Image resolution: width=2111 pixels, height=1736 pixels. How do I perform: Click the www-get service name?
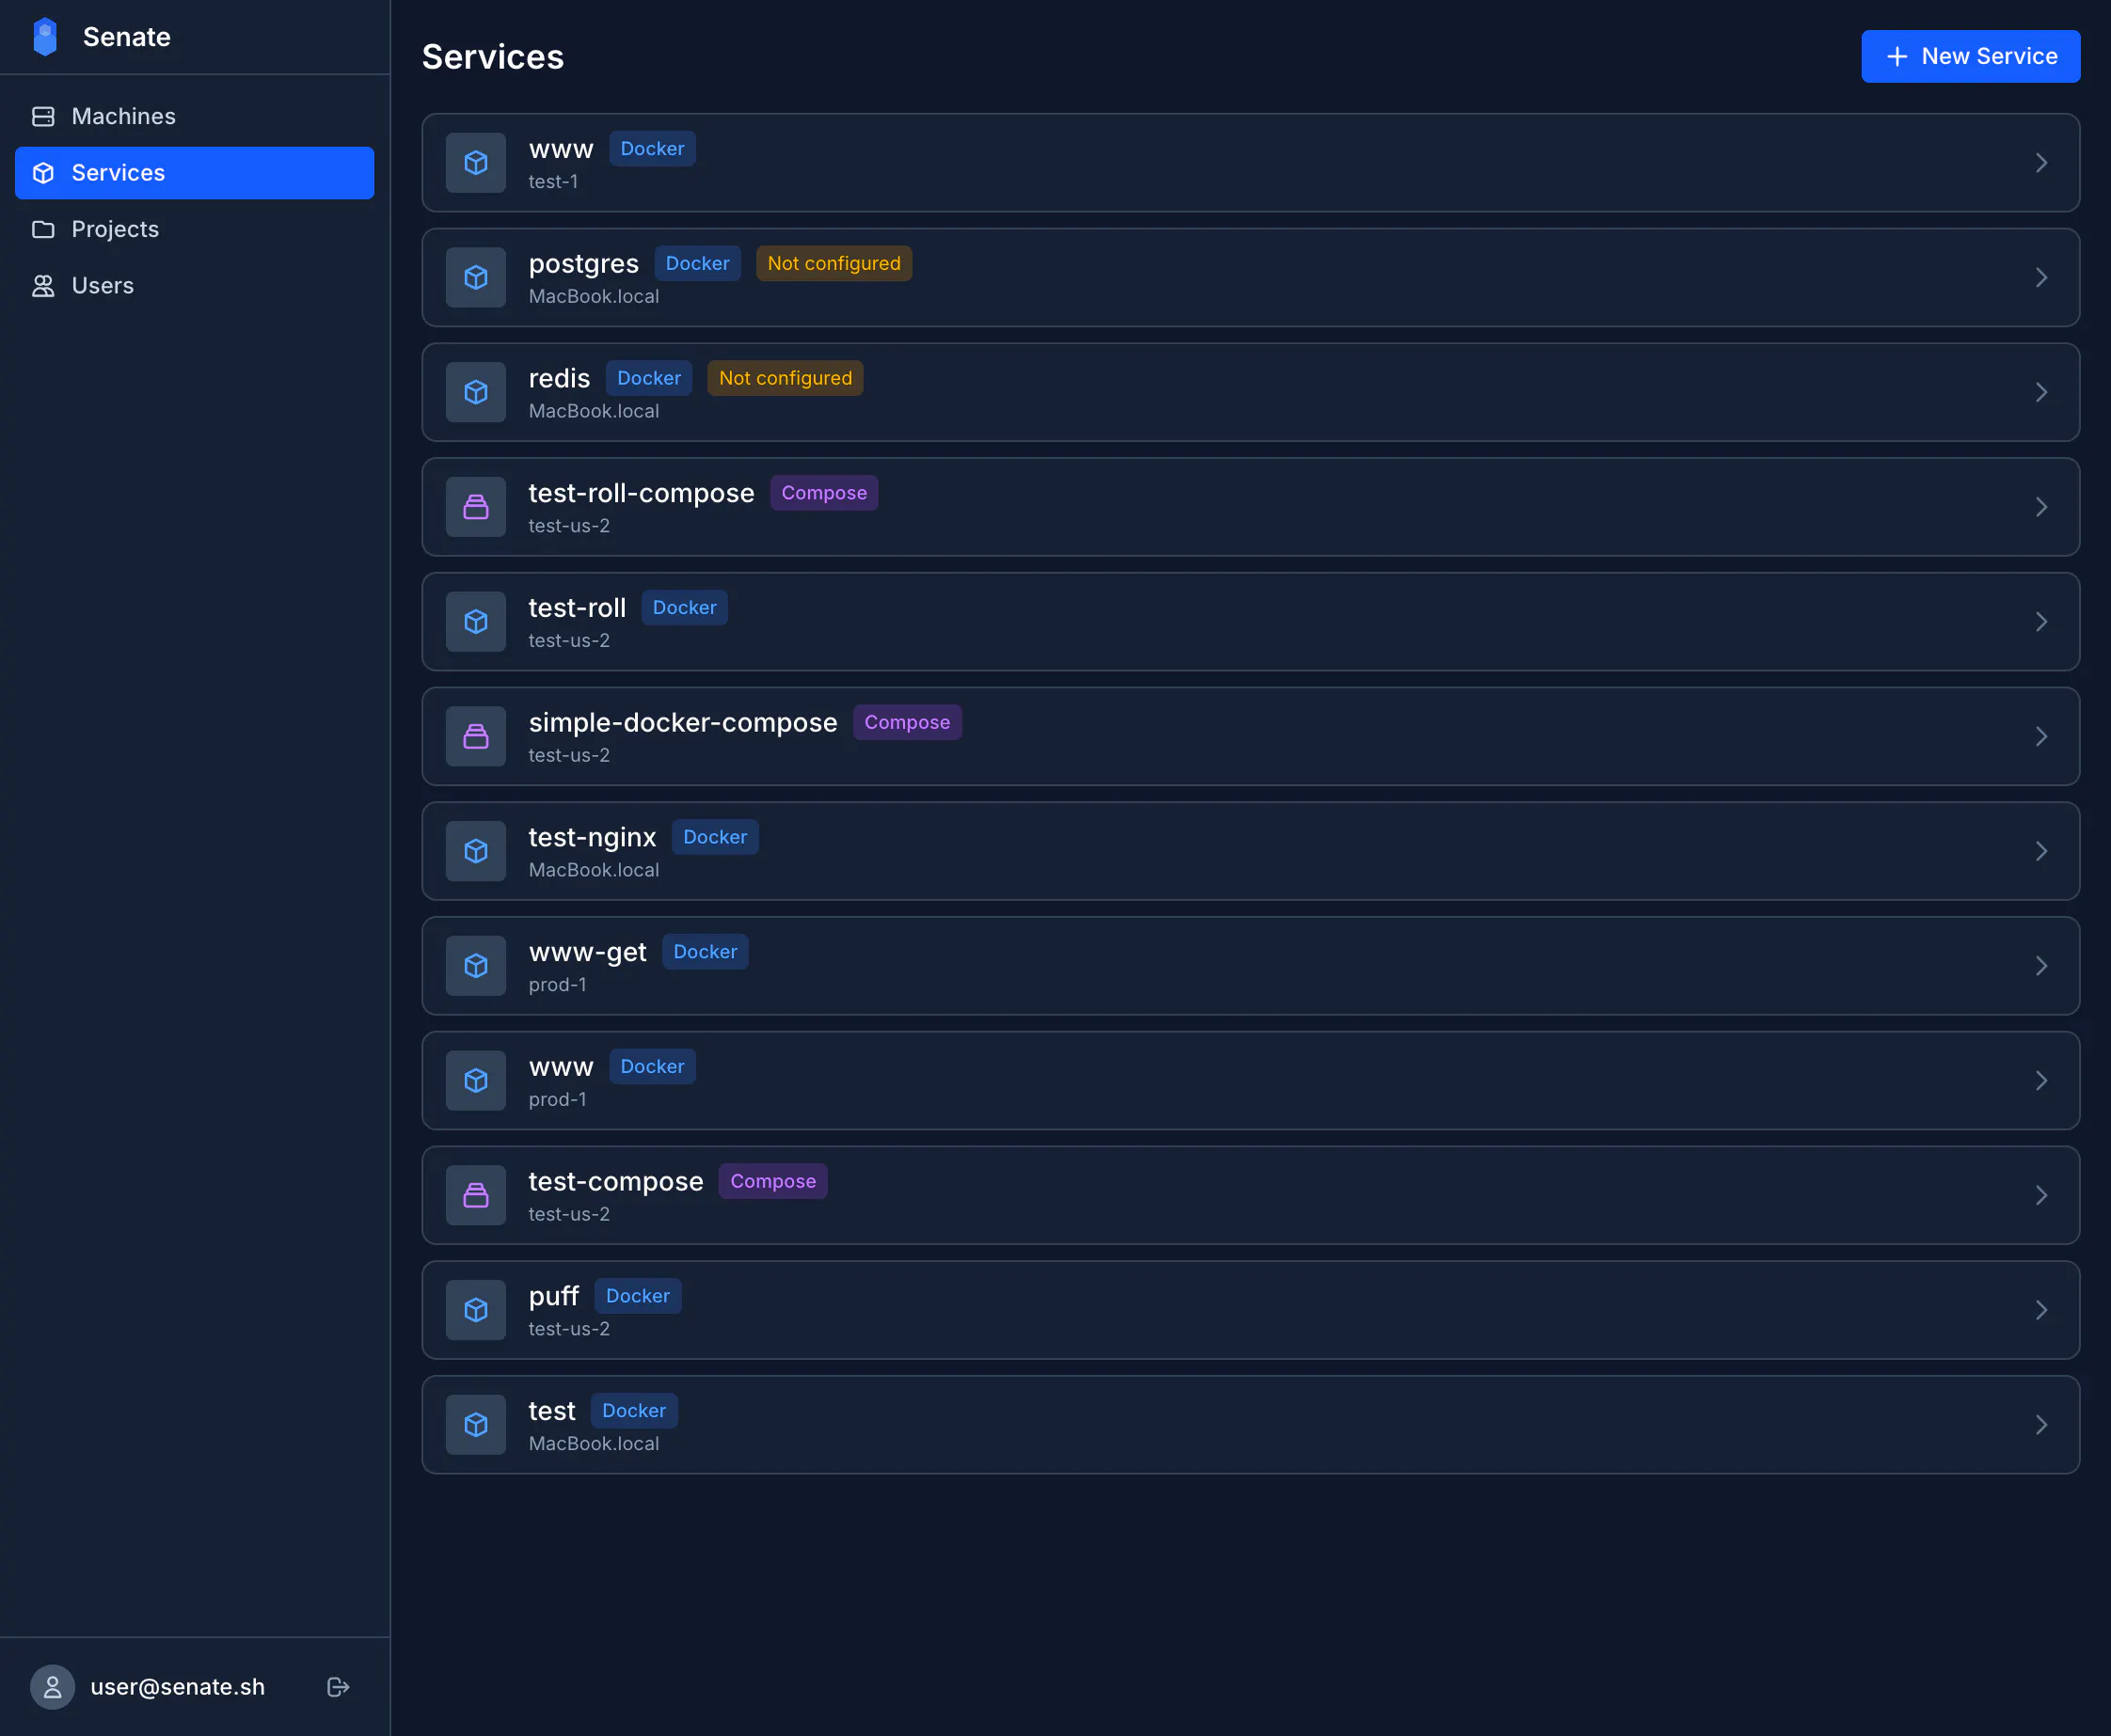587,952
